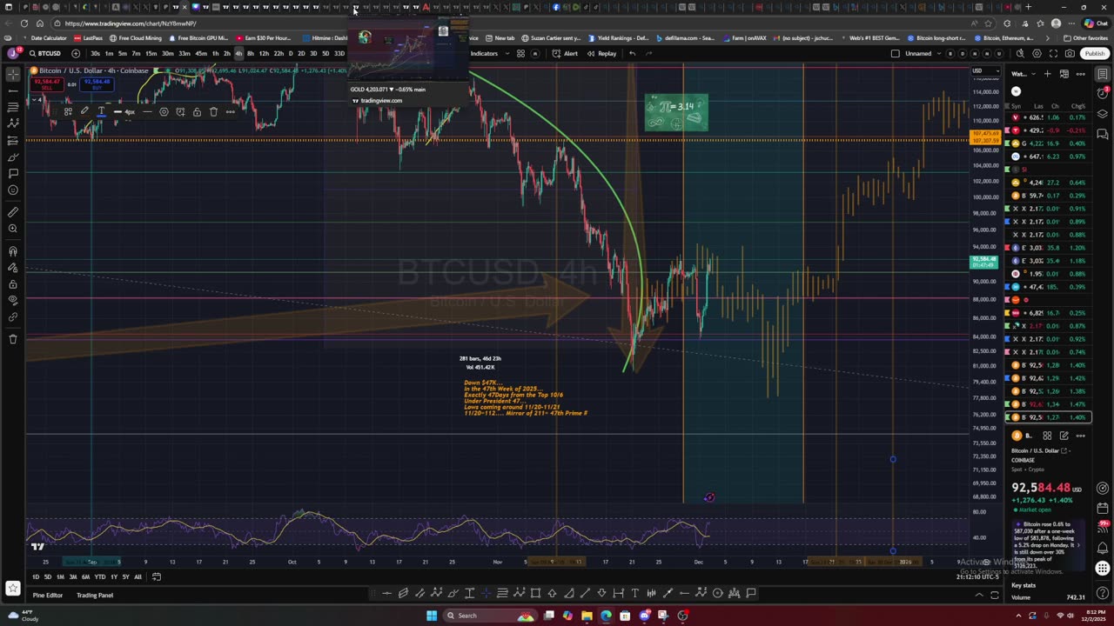Select the 30s interval
Viewport: 1114px width, 626px height.
click(95, 54)
